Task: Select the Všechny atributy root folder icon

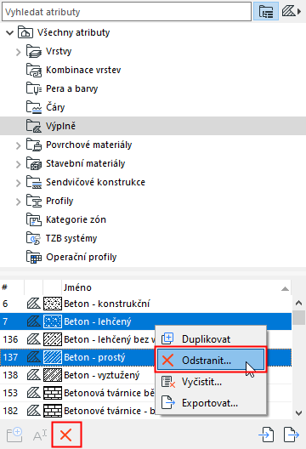Action: tap(25, 32)
